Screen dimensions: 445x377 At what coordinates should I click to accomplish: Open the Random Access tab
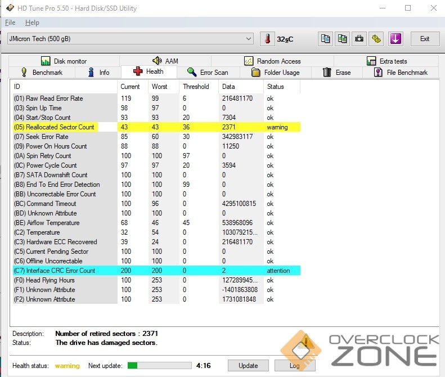click(x=272, y=61)
